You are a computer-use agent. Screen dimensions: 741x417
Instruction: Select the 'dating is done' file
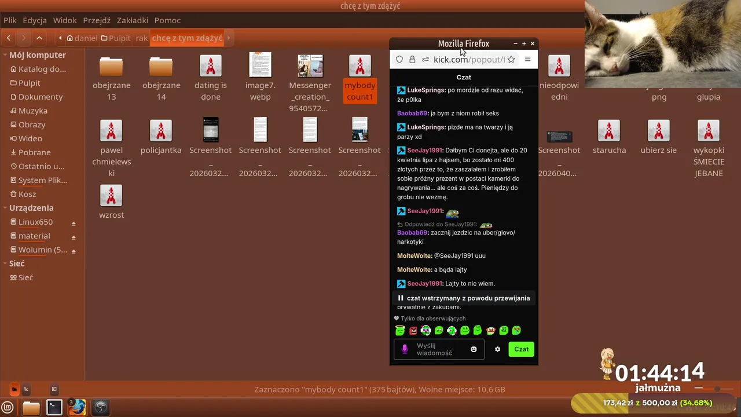[211, 78]
